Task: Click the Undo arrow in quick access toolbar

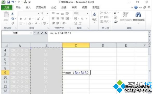Action: [x=13, y=2]
